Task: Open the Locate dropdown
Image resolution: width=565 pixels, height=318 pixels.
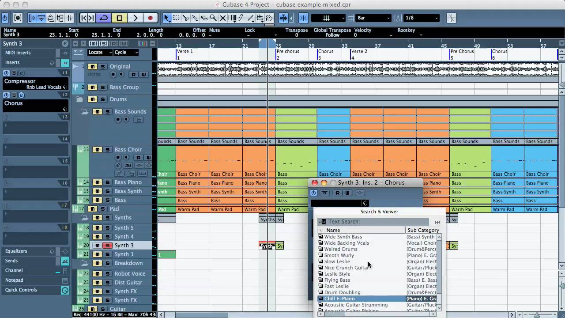Action: click(99, 52)
